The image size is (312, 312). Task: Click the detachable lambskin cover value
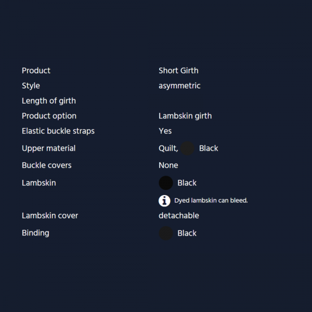pos(179,216)
